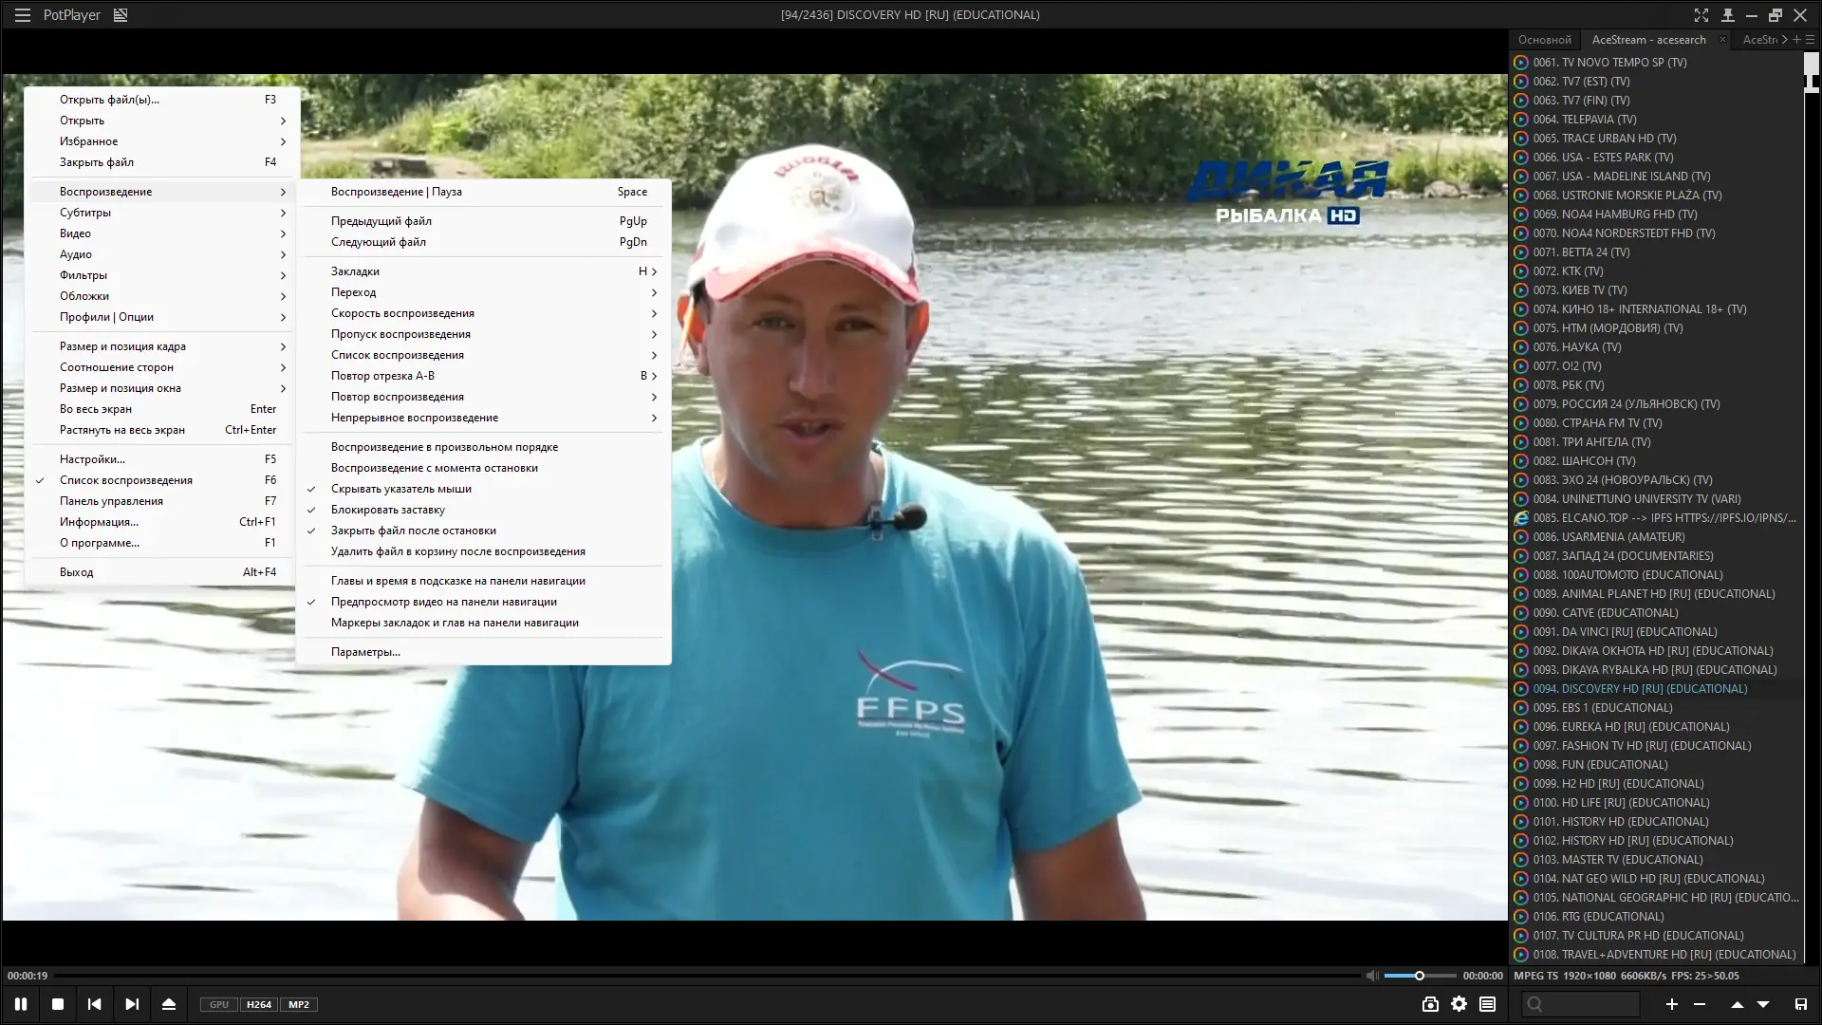Toggle 'Скрывать указатель мыши' option
Screen dimensions: 1822x1025
[400, 489]
